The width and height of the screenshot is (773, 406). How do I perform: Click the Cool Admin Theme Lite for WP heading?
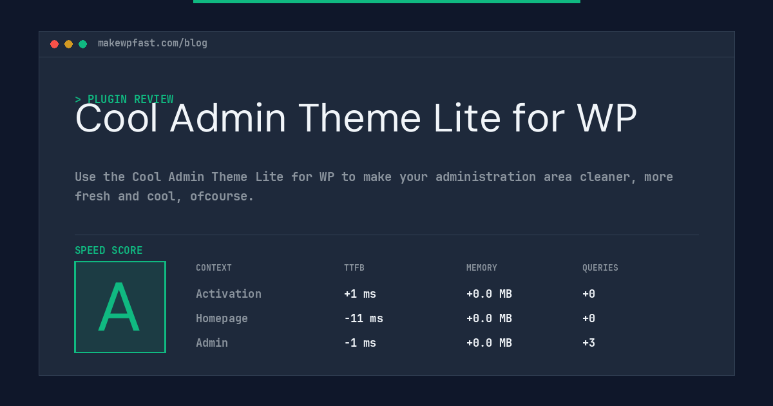pos(356,119)
